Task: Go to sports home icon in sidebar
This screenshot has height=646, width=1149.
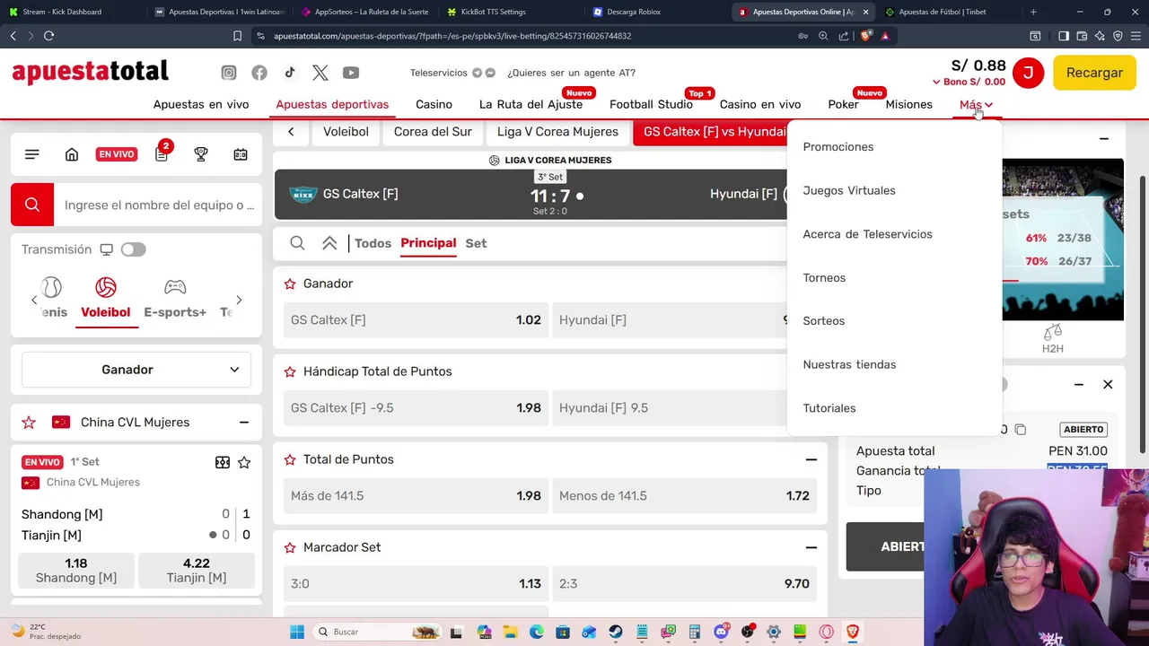Action: point(72,154)
